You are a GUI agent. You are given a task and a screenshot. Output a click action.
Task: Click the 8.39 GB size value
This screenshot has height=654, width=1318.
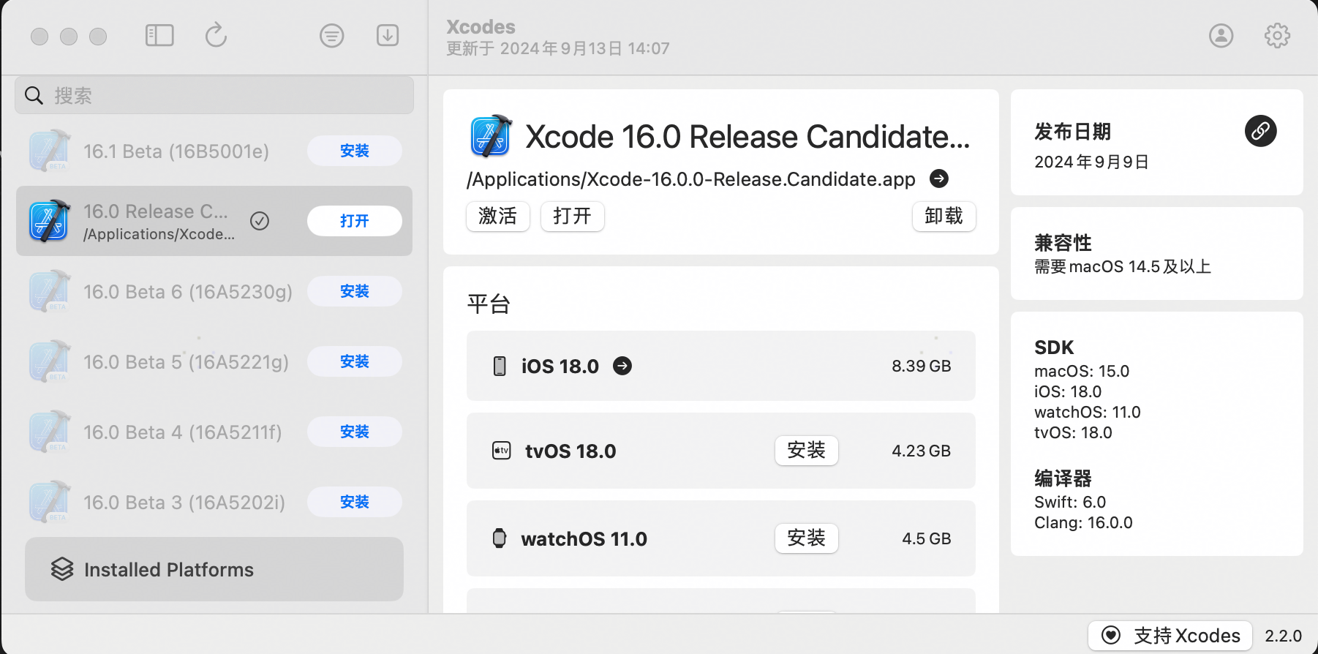pos(921,366)
